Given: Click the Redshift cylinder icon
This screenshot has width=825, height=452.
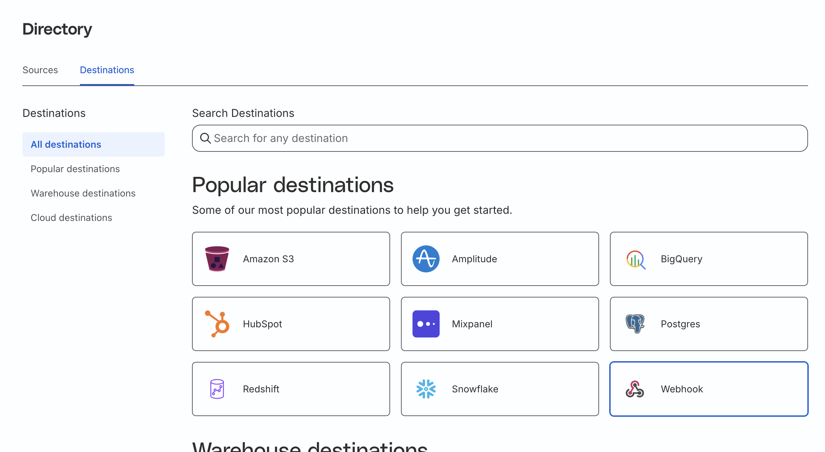Looking at the screenshot, I should 217,389.
